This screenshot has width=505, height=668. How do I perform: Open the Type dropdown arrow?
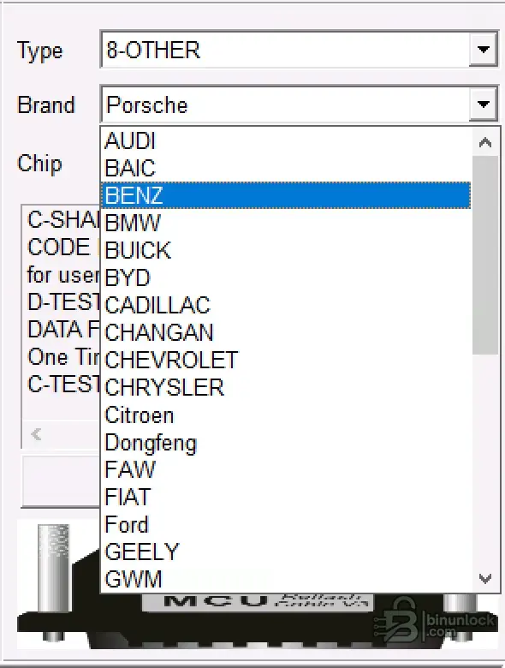pos(484,50)
